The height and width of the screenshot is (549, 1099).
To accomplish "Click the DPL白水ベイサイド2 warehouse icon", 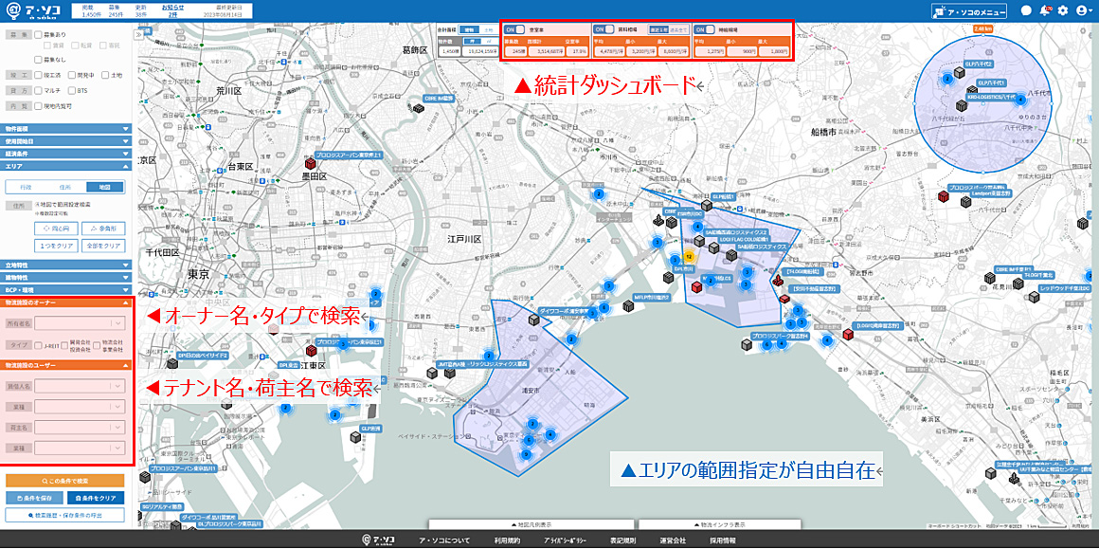I will [x=172, y=364].
